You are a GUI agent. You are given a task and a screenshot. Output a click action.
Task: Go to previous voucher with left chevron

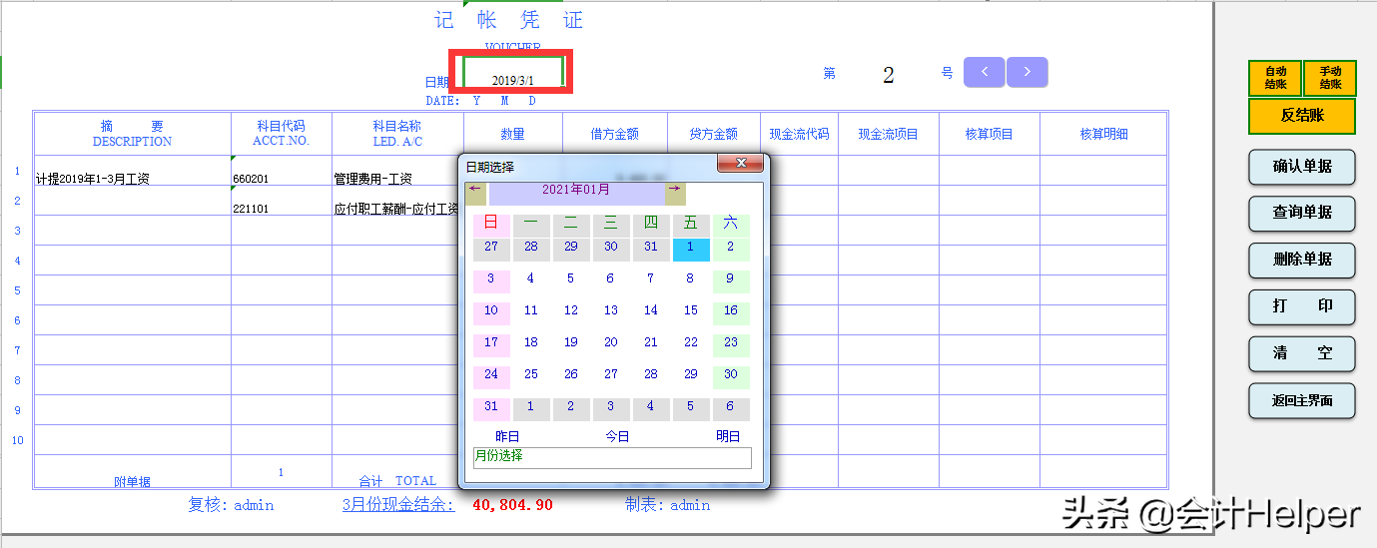(x=984, y=72)
